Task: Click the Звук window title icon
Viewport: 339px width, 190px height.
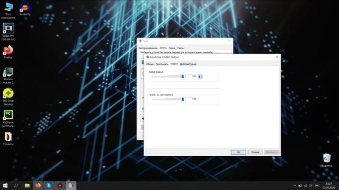Action: 140,41
